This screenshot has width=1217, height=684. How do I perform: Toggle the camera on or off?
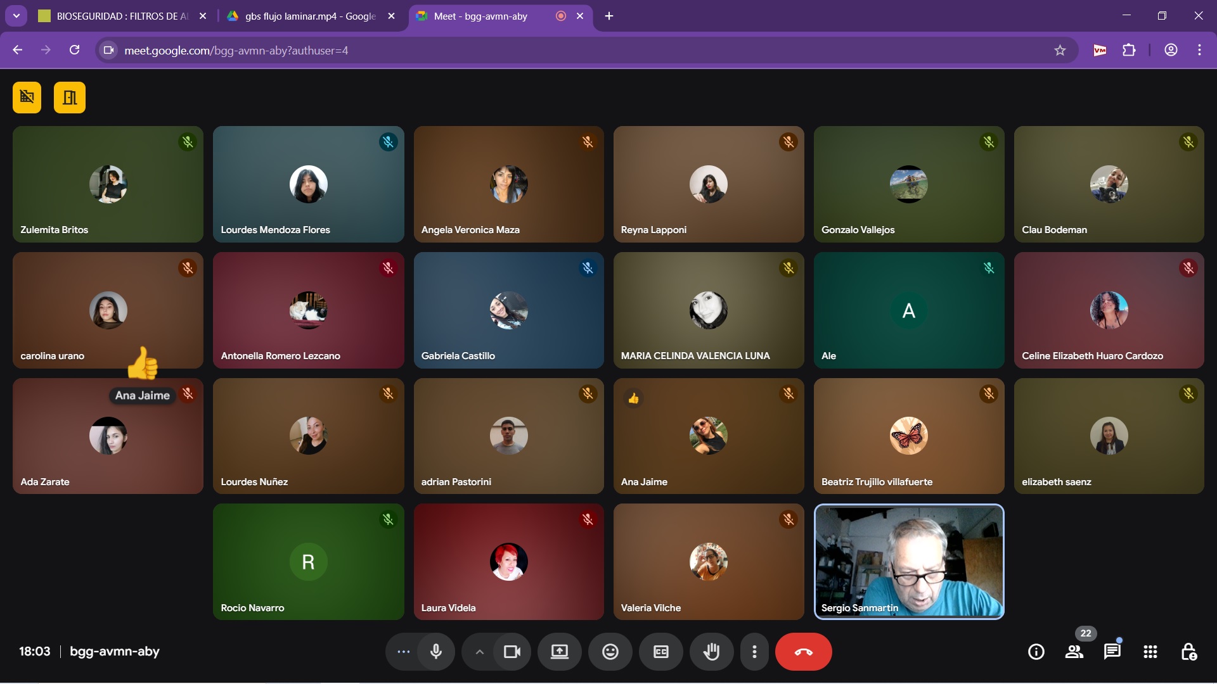(x=512, y=652)
